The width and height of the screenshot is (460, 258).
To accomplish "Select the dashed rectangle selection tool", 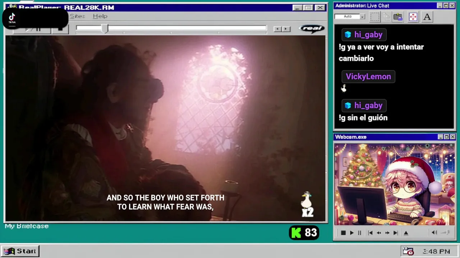I will coord(375,16).
